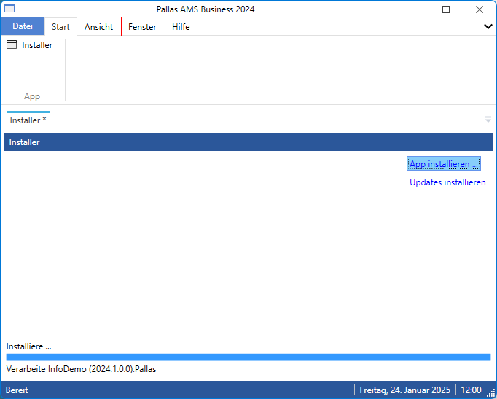This screenshot has height=399, width=497.
Task: Open the Datei menu tab
Action: (23, 26)
